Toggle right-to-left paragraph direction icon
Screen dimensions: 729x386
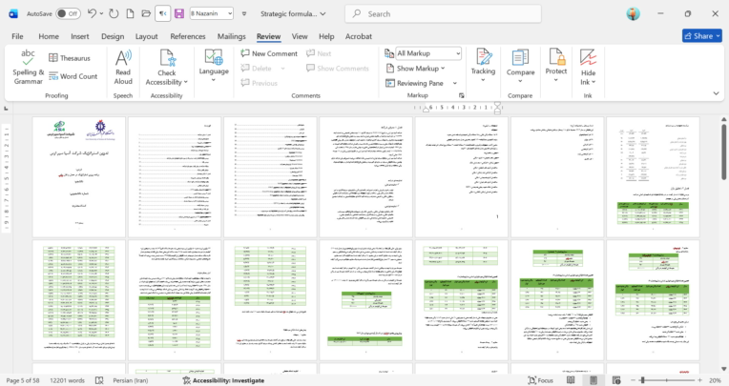163,13
